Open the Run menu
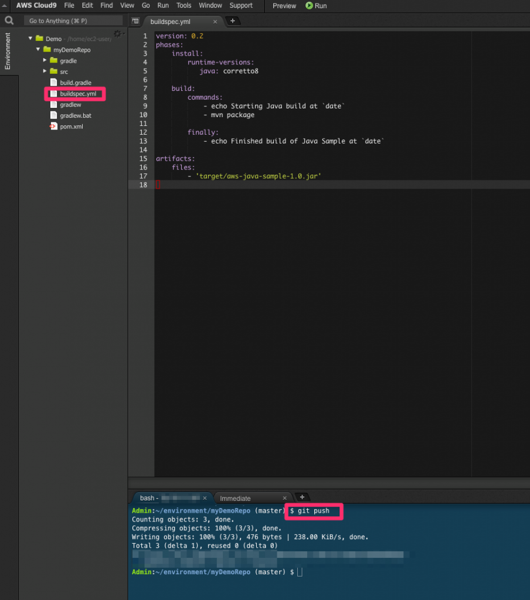This screenshot has width=530, height=600. [x=163, y=6]
